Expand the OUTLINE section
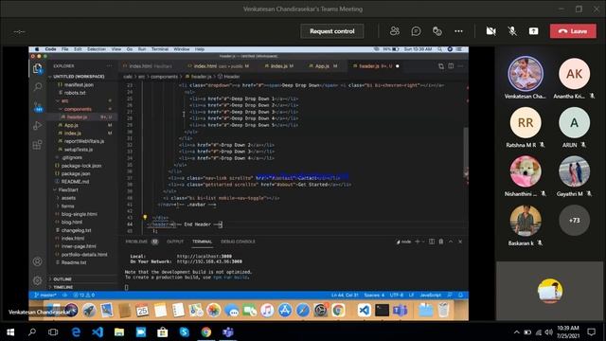 [x=62, y=279]
